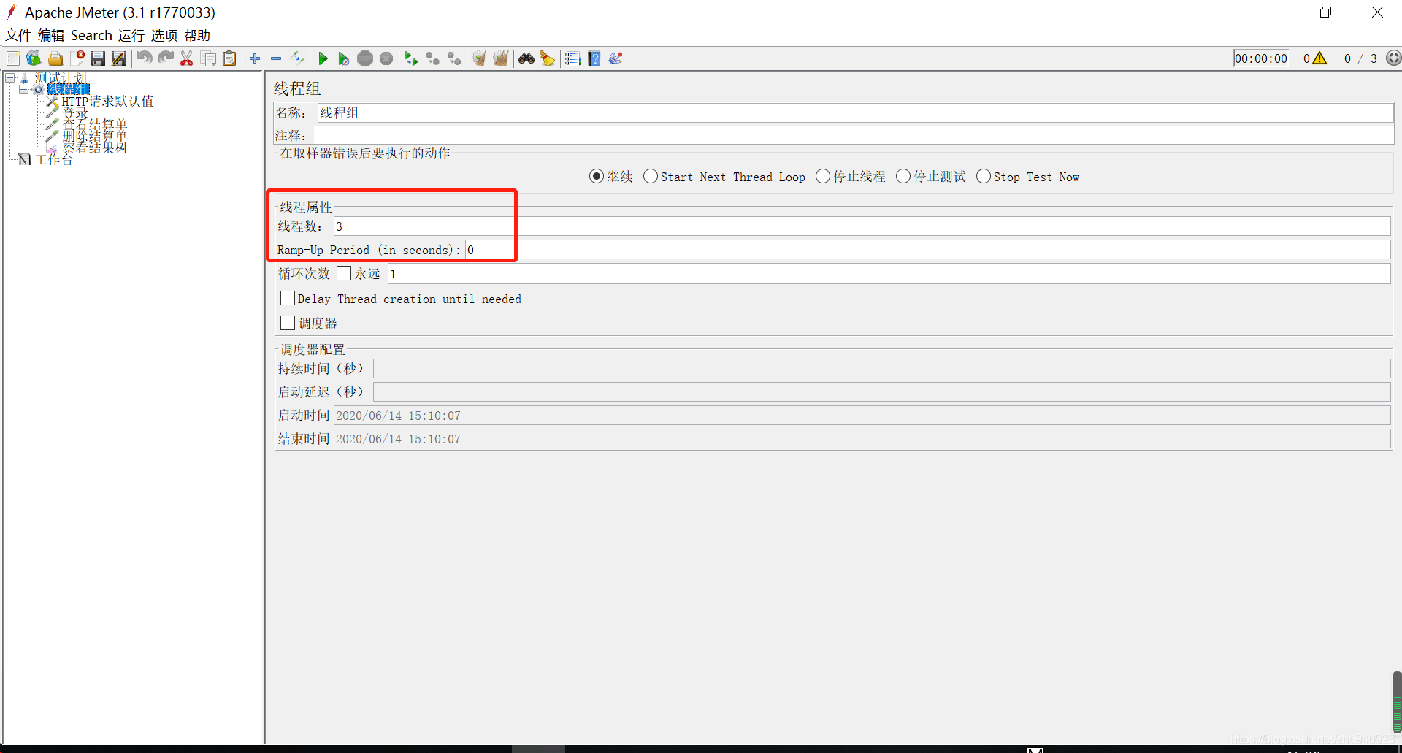Select the '继续' radio option

click(597, 176)
